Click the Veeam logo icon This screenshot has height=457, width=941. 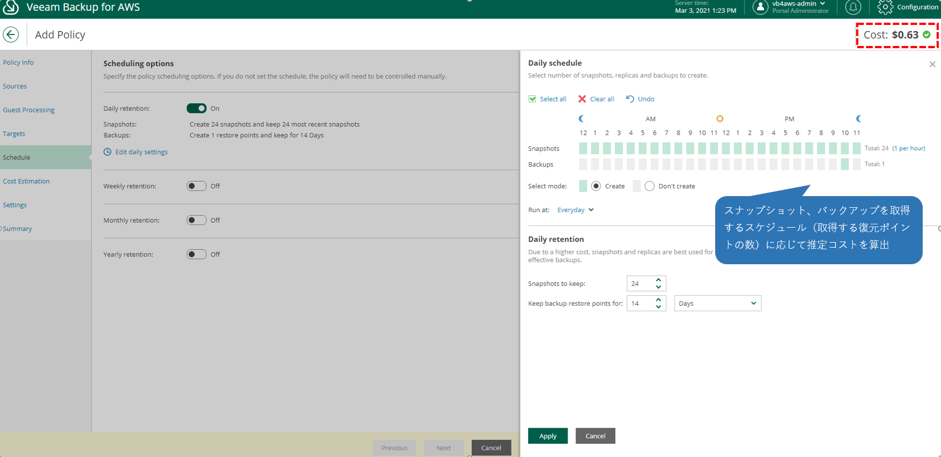point(11,7)
